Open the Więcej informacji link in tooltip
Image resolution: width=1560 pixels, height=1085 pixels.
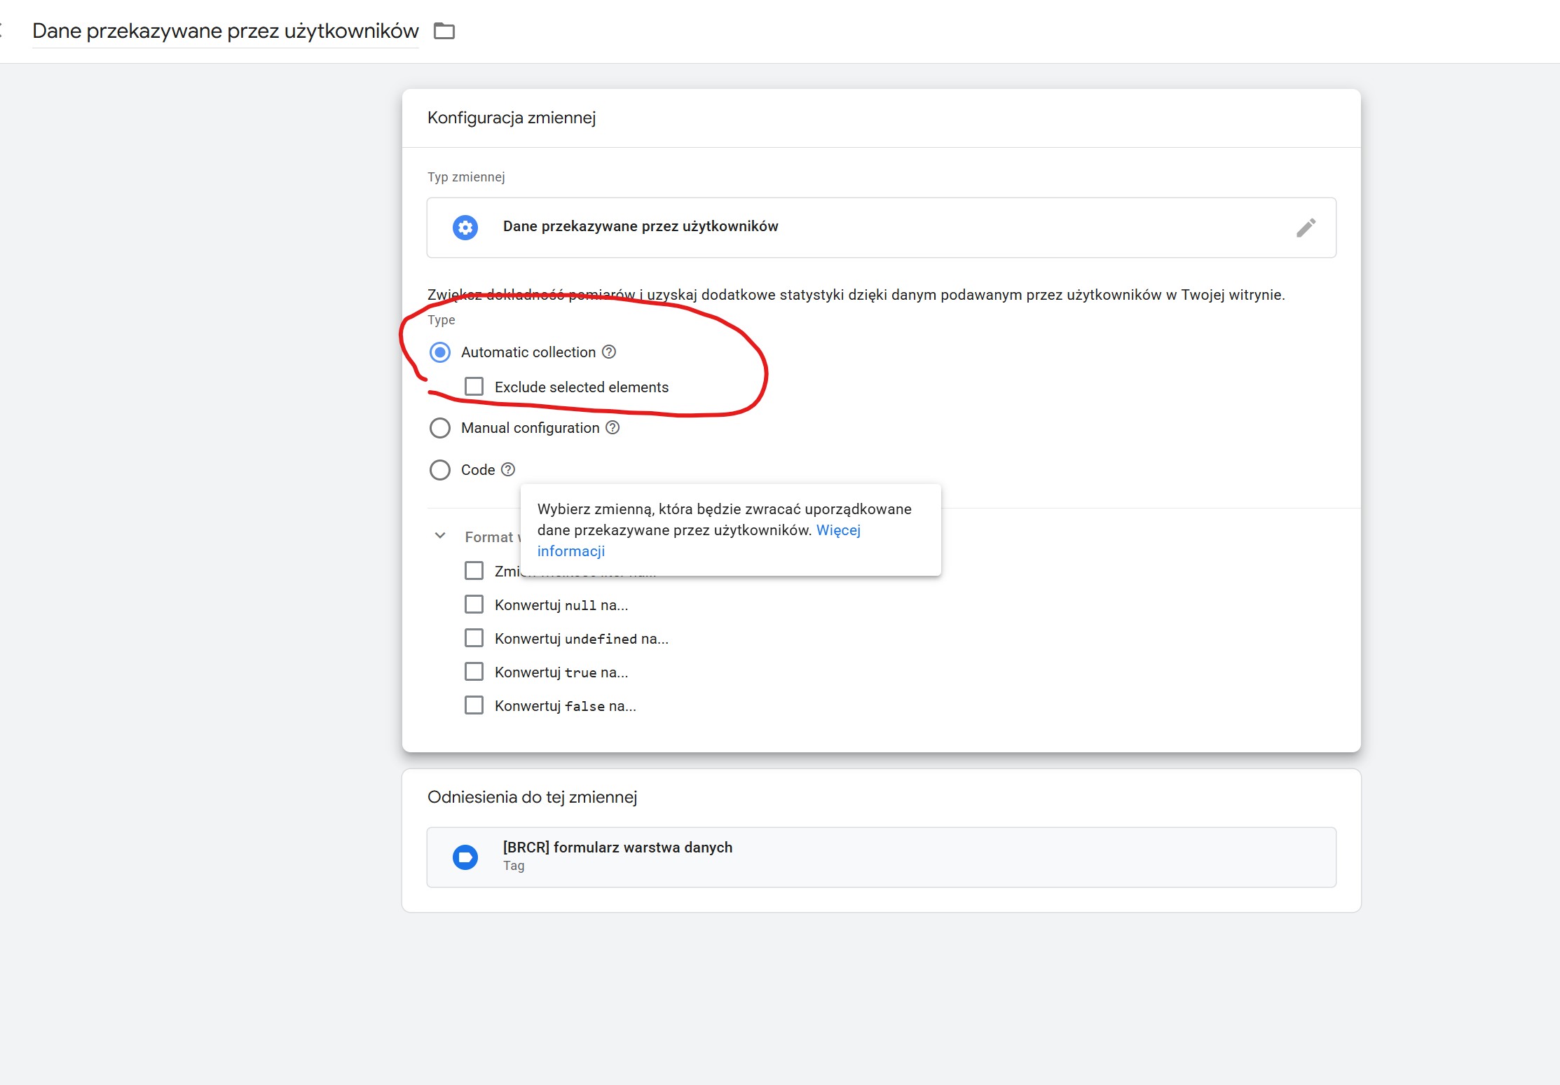click(838, 530)
